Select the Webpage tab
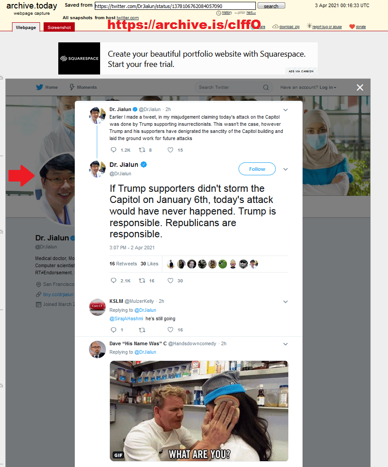The image size is (388, 467). 26,27
